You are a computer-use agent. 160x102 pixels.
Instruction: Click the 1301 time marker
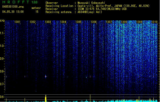(x=17, y=22)
